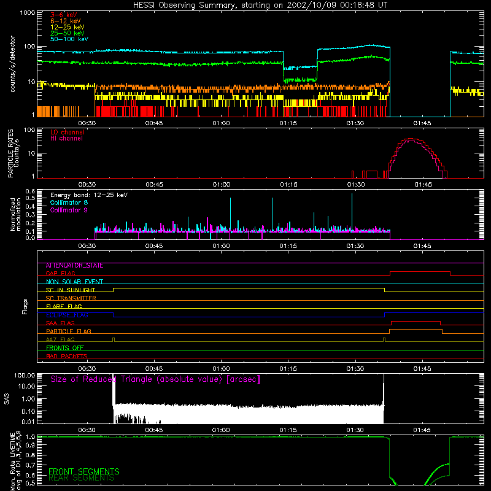Select the 12-25 keV legend label
This screenshot has width=491, height=491.
click(x=68, y=27)
